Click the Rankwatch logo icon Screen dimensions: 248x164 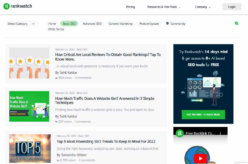[x=7, y=6]
